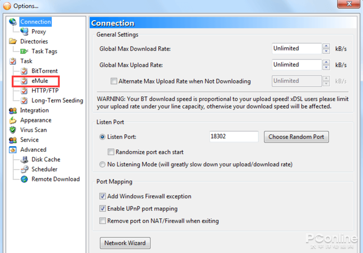
Task: Click the Scheduler icon
Action: (24, 170)
